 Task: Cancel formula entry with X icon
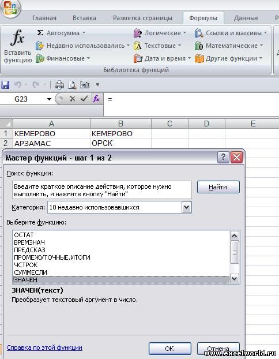(x=73, y=99)
